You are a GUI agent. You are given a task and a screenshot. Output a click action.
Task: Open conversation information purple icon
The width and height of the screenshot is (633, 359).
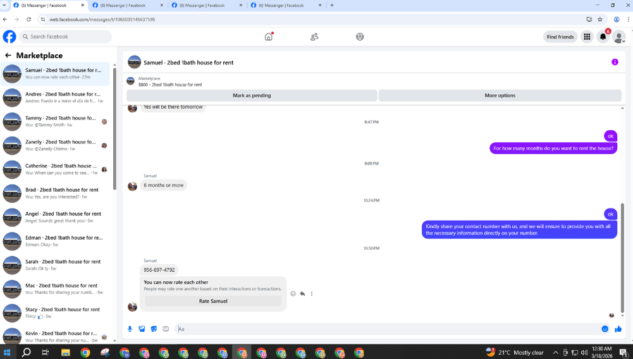coord(615,62)
